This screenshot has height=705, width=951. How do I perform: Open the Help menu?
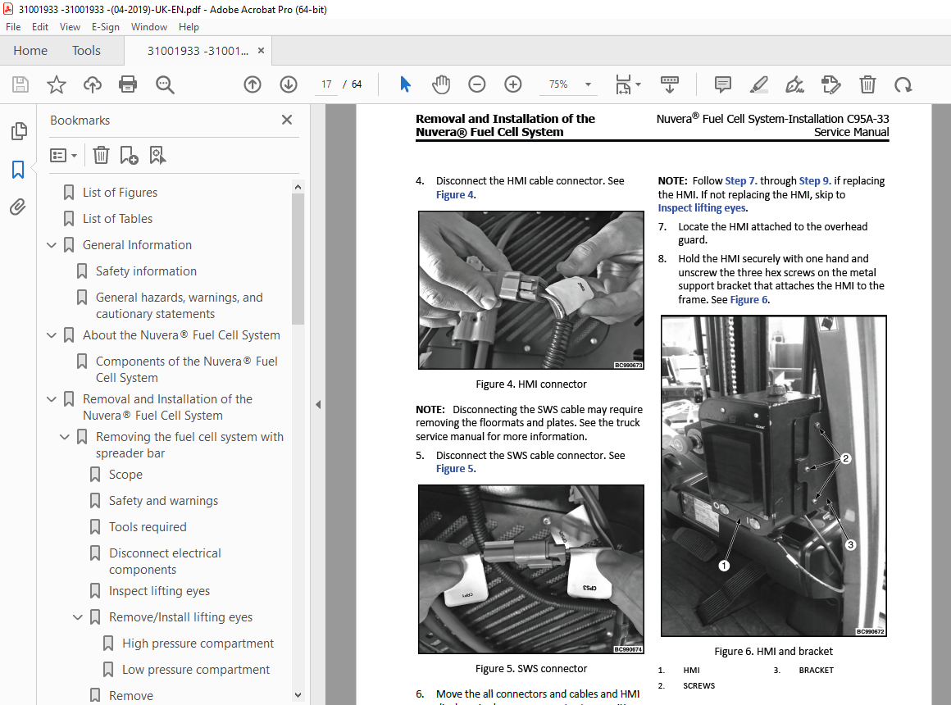tap(189, 27)
